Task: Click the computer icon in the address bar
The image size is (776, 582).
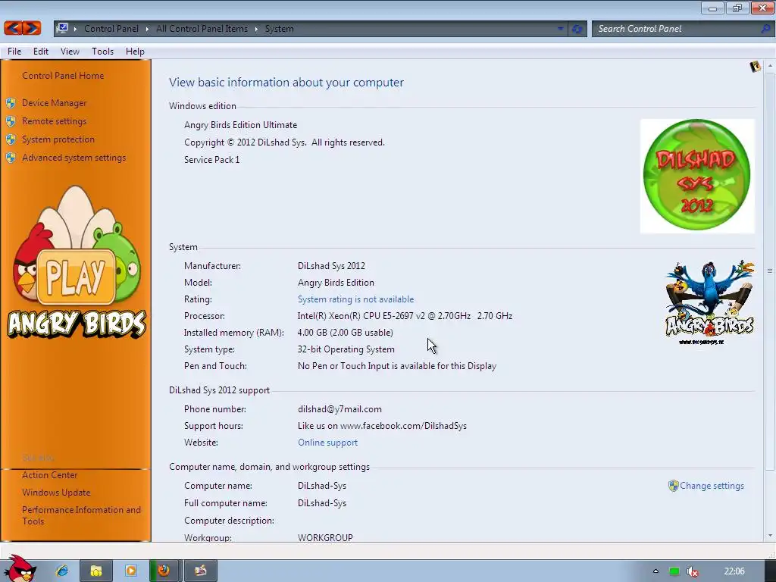Action: 62,28
